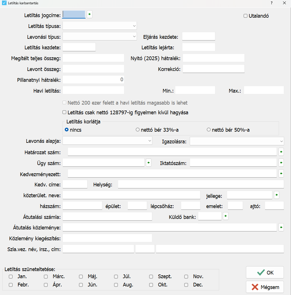Open lookup arrow beside Határozat szám field

[x=281, y=152]
